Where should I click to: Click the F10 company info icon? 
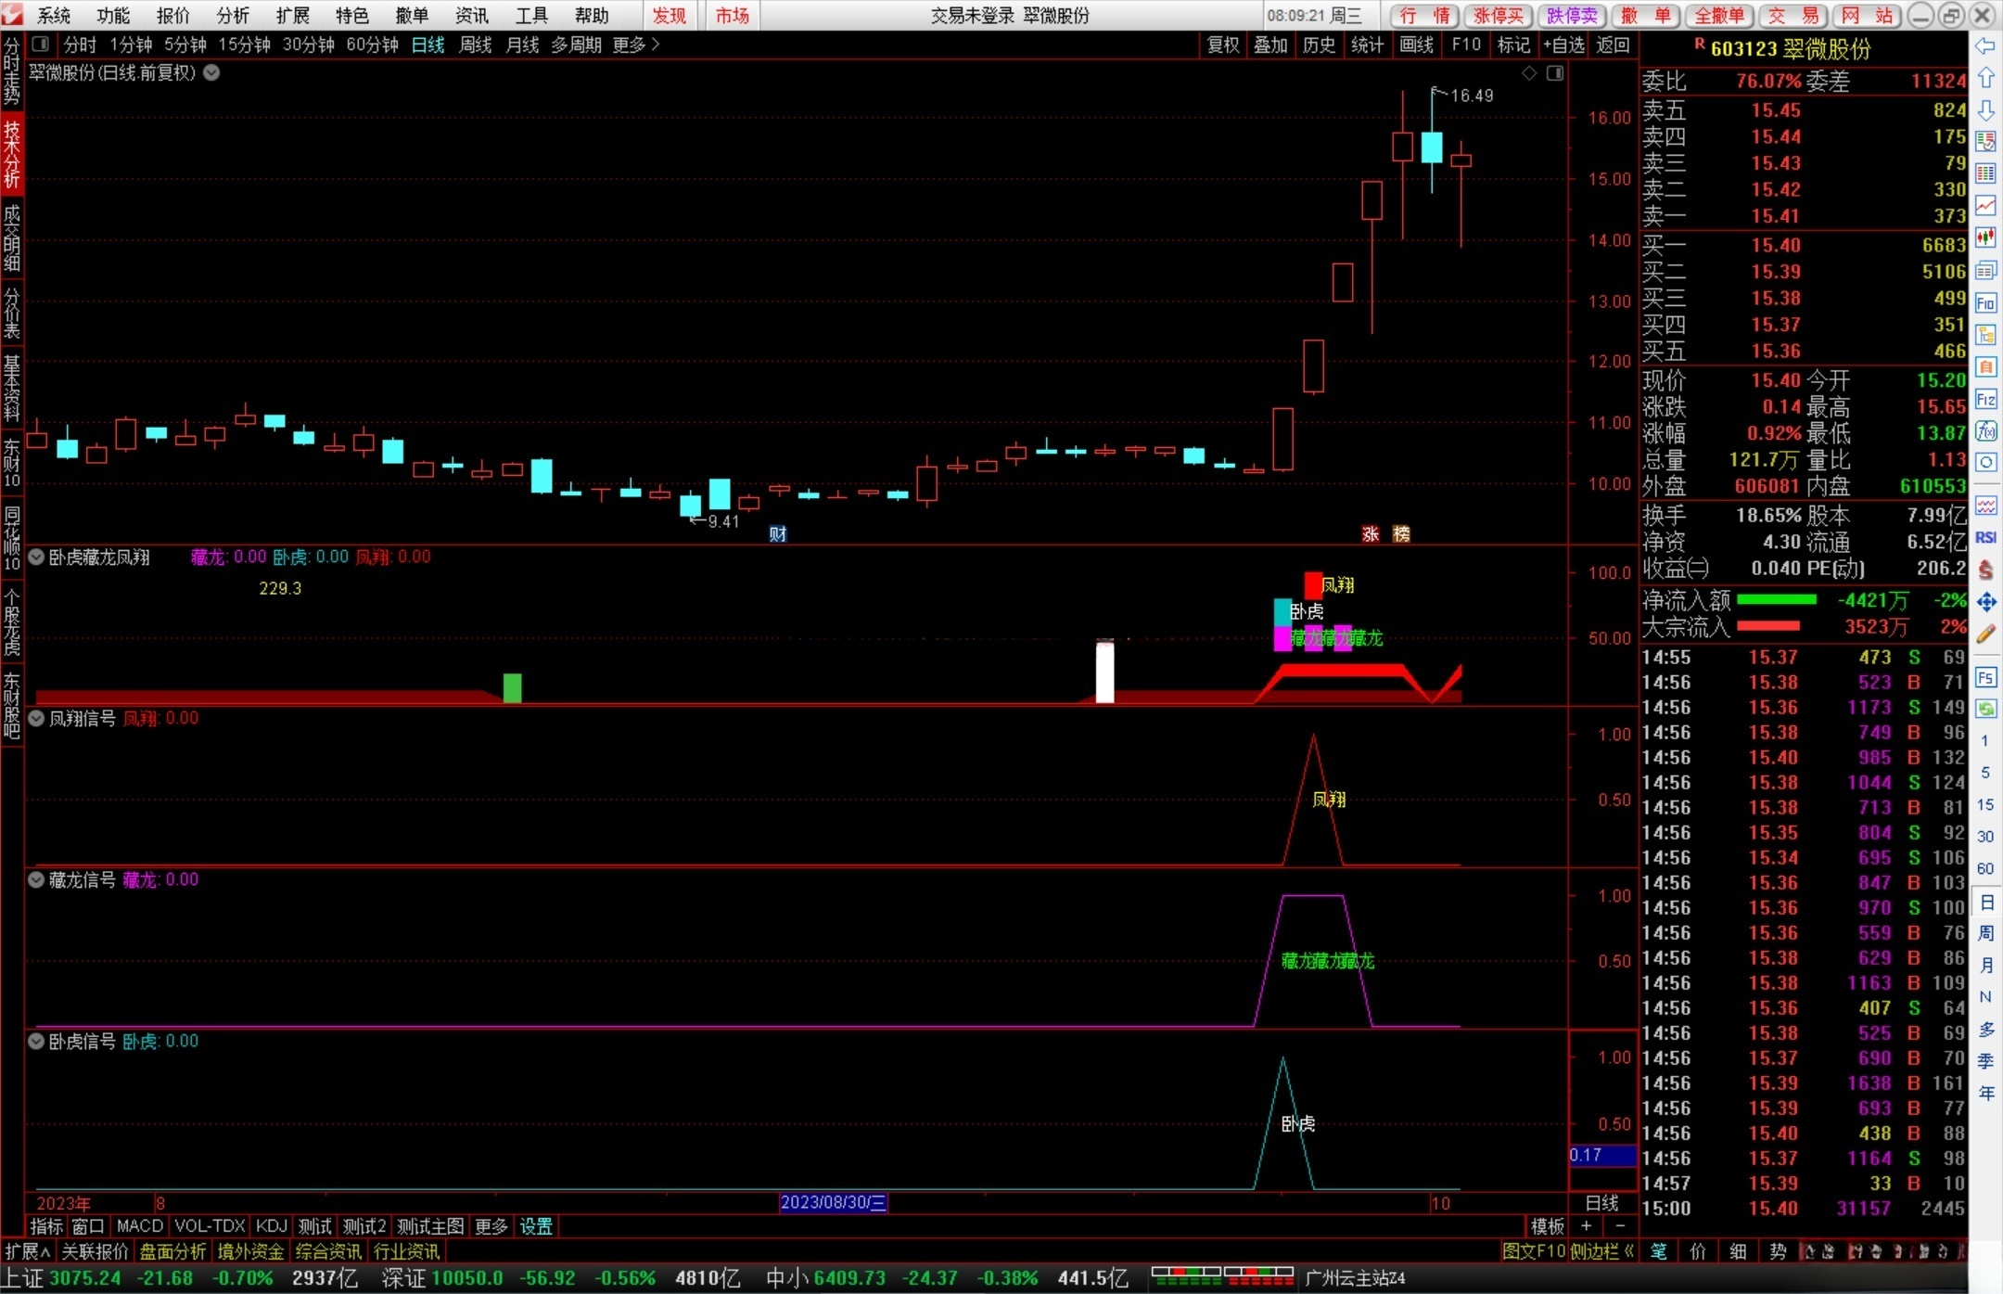(1985, 303)
